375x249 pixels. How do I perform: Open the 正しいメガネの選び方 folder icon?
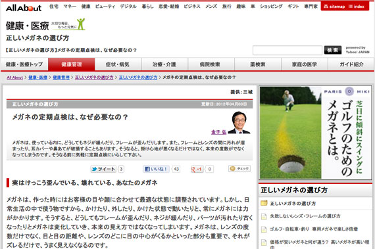264,203
